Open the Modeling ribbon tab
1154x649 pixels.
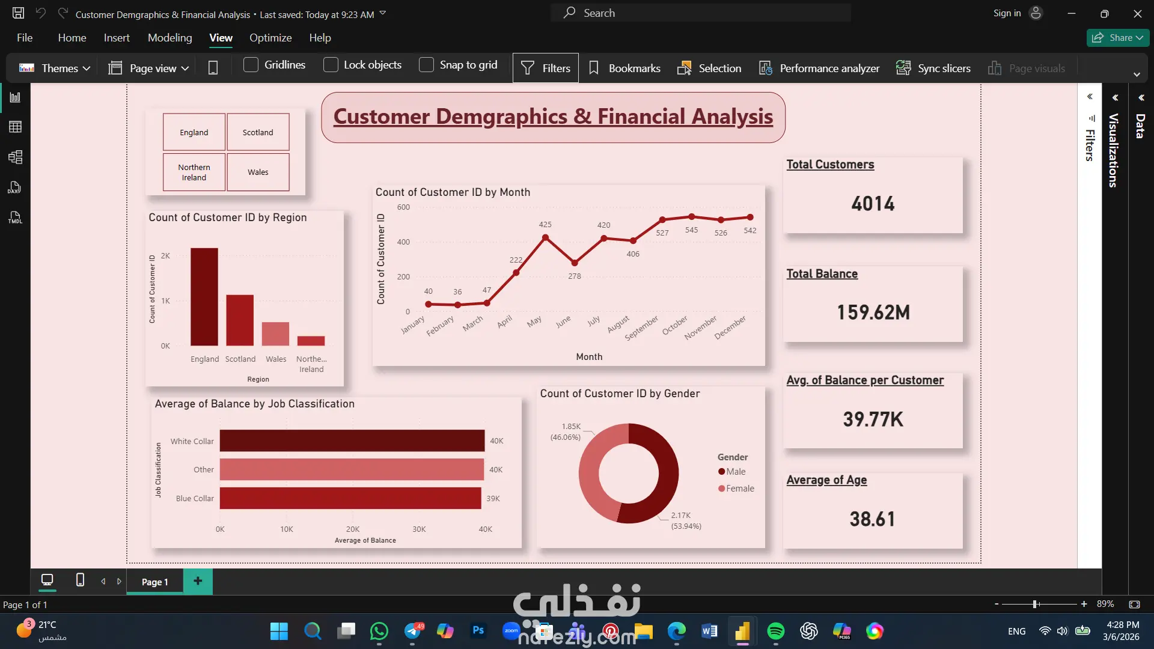point(169,38)
